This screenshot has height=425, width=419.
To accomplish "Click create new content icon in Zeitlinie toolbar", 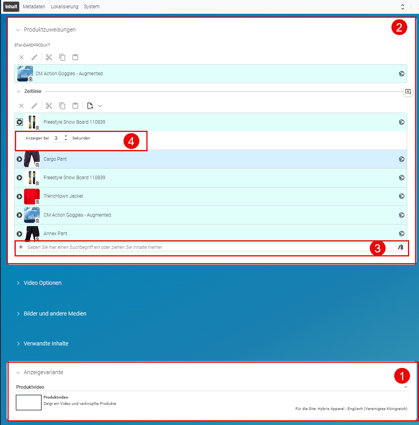I will click(90, 106).
